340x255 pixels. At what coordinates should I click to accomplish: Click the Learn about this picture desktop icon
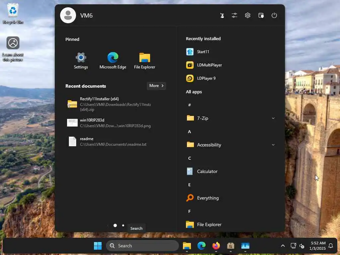[13, 49]
